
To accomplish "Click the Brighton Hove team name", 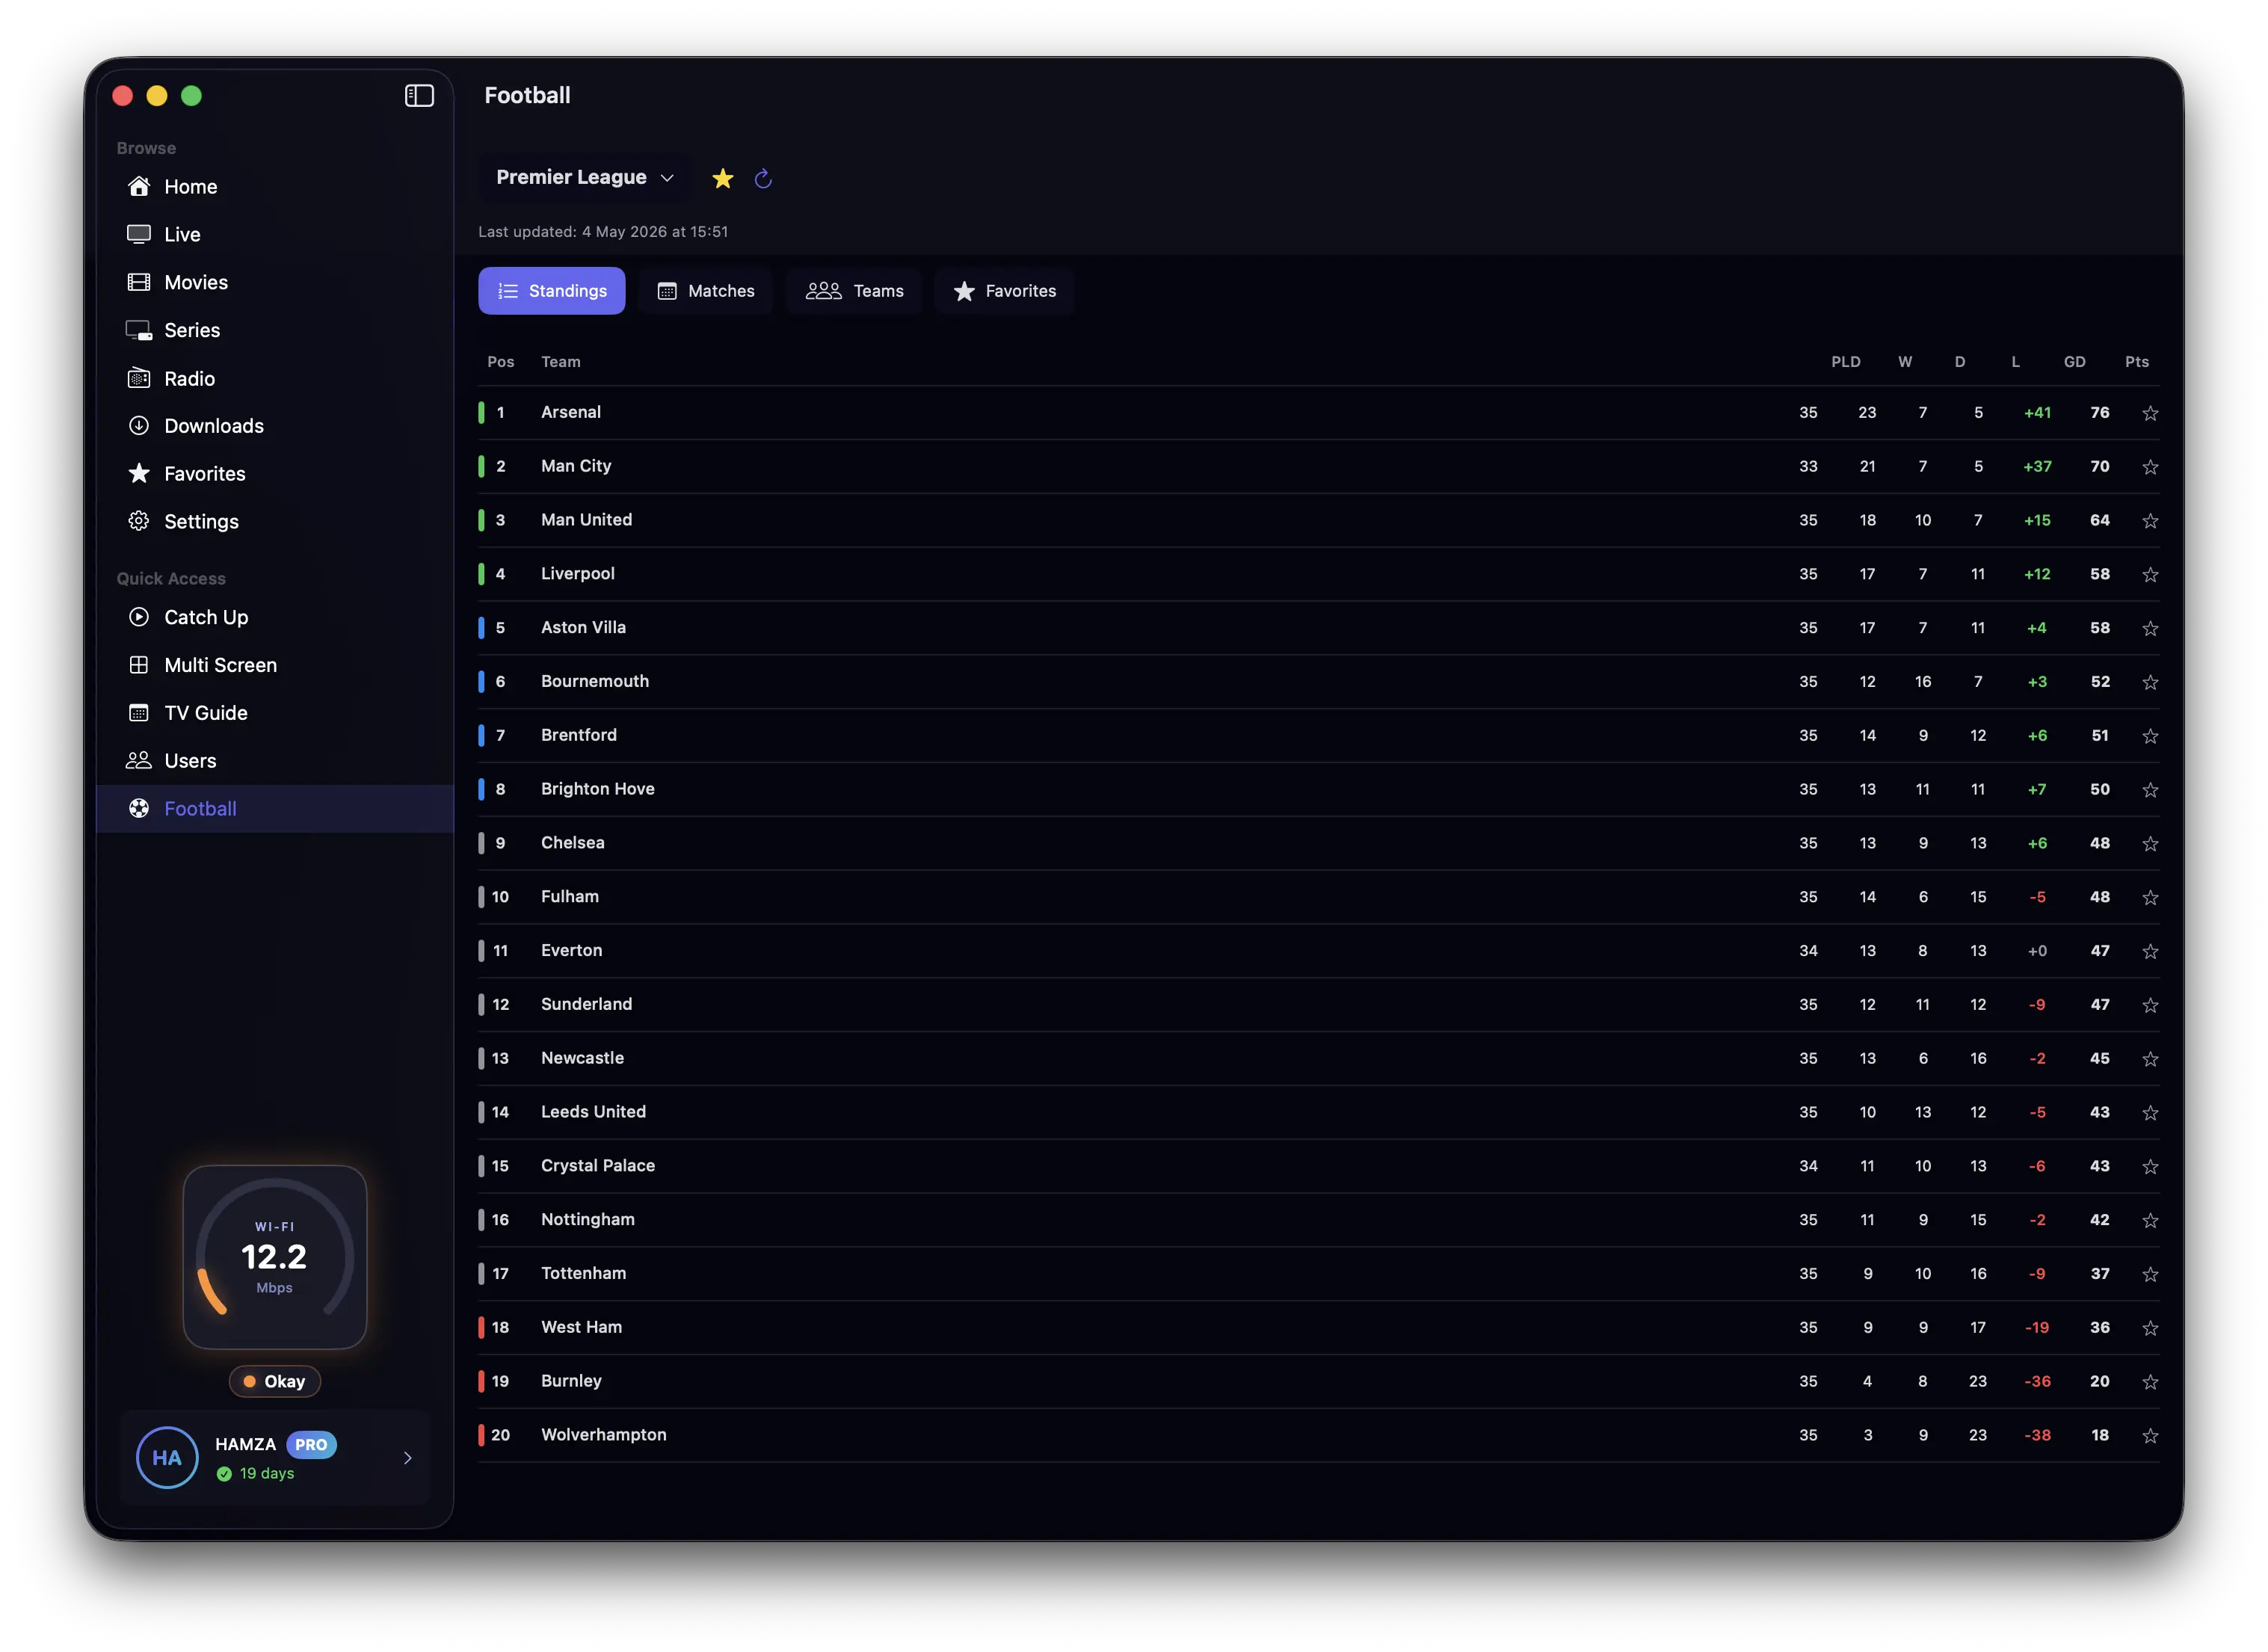I will point(598,789).
